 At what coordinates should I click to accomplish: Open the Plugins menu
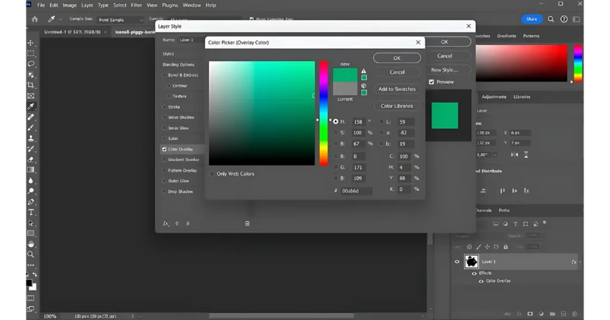coord(170,5)
